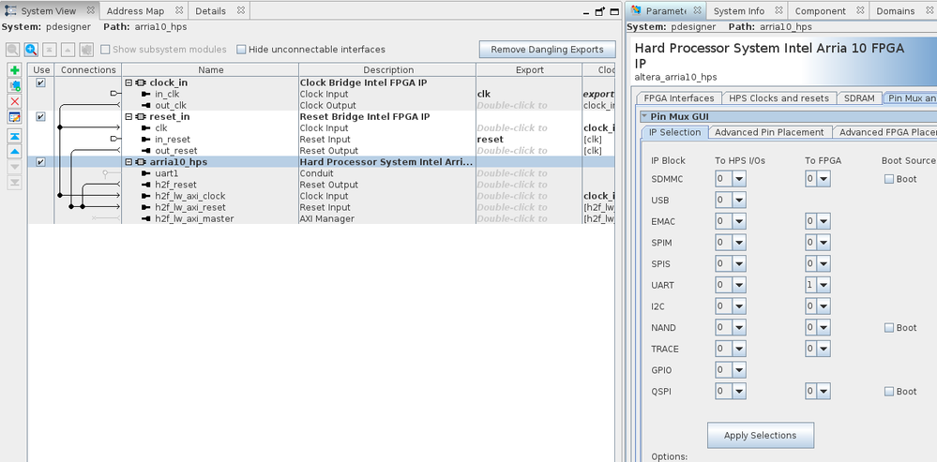Open the FPGA Interfaces tab
Image resolution: width=937 pixels, height=462 pixels.
click(679, 97)
